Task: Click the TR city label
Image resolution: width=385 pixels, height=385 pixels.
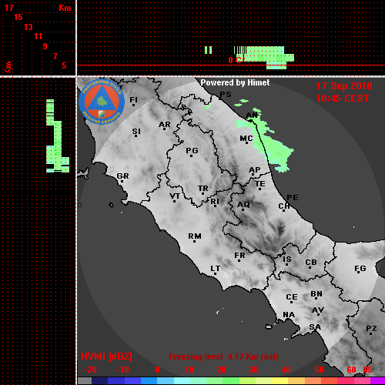Action: [x=203, y=189]
